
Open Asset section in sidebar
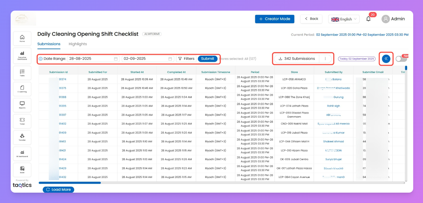click(22, 170)
